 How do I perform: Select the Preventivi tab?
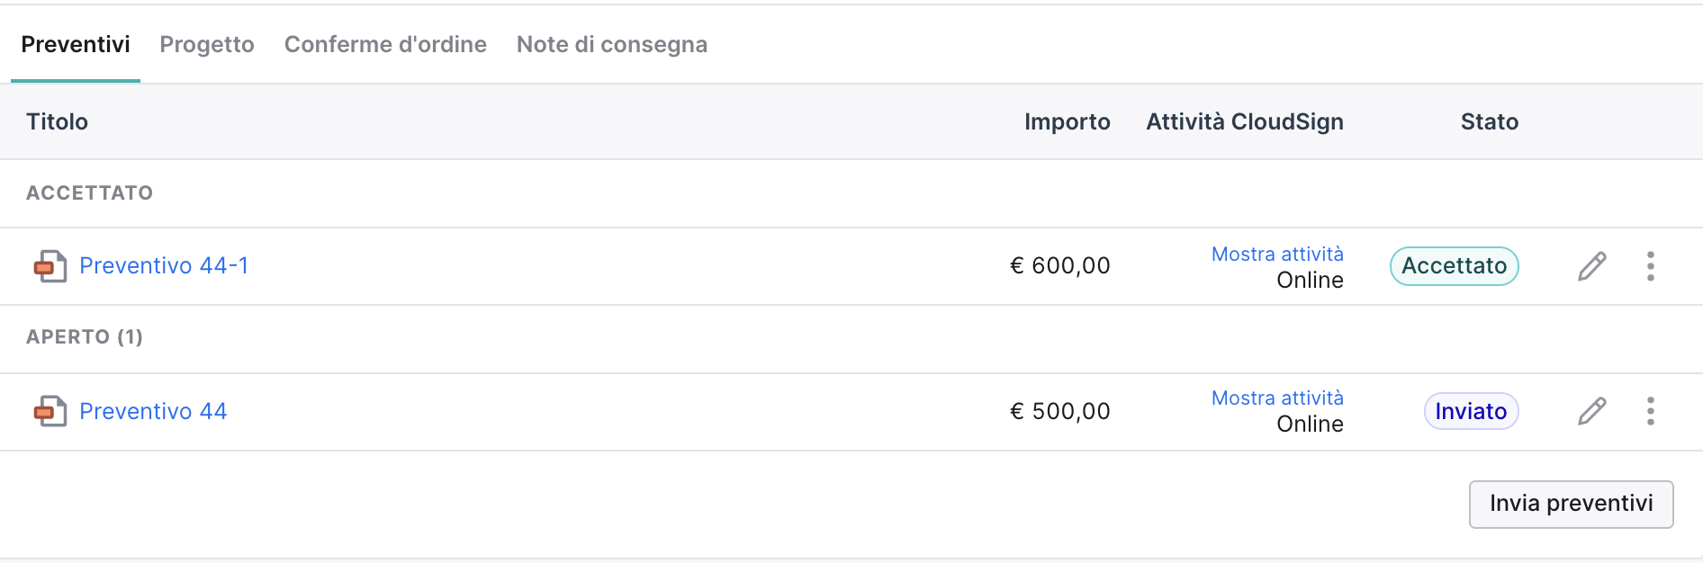click(x=76, y=44)
